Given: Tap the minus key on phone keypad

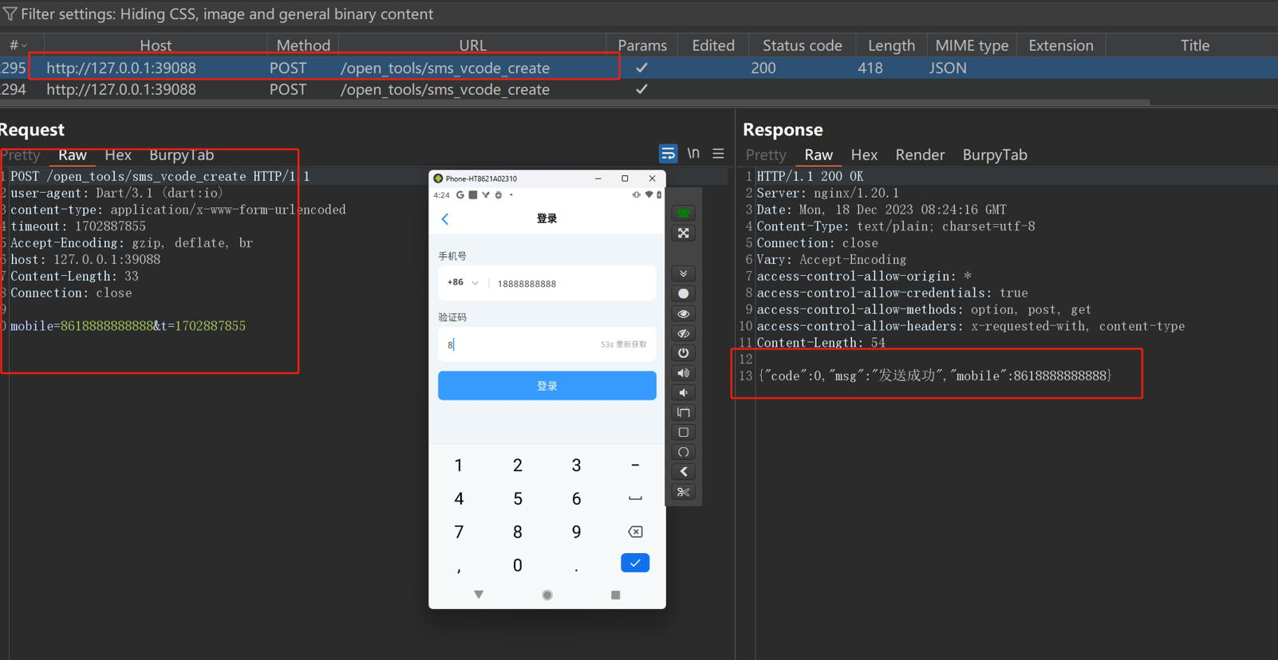Looking at the screenshot, I should coord(635,466).
